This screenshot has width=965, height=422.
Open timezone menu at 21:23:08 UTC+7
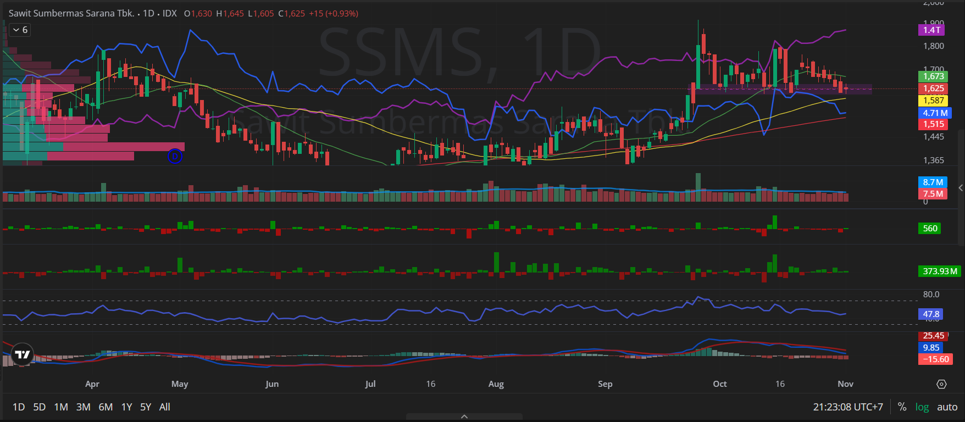(x=847, y=407)
